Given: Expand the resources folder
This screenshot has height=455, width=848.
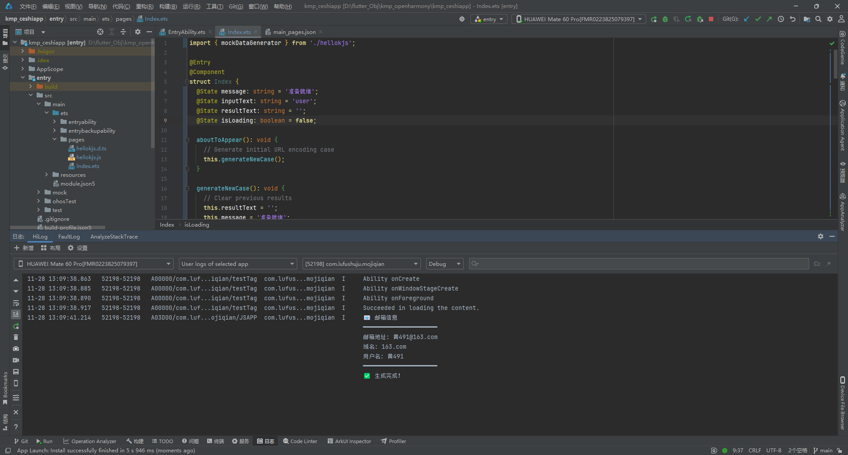Looking at the screenshot, I should point(46,175).
